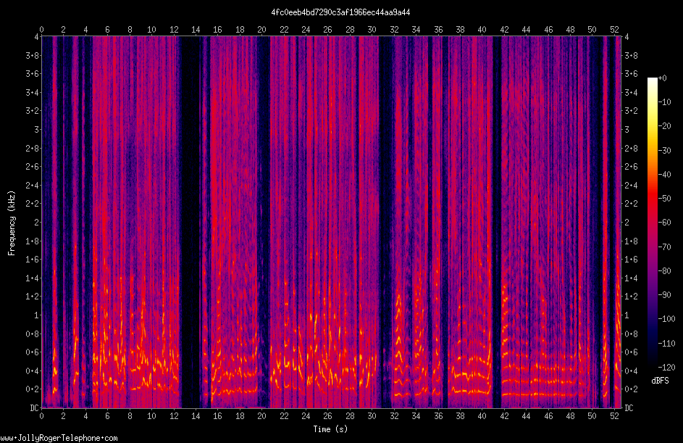This screenshot has height=443, width=683.
Task: Click the "-40" value on the dBFS scale
Action: pos(664,175)
